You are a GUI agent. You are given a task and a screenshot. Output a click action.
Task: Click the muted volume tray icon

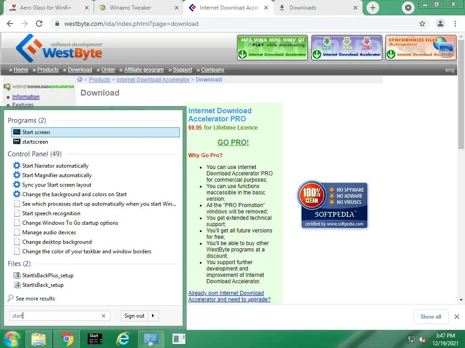pos(422,340)
